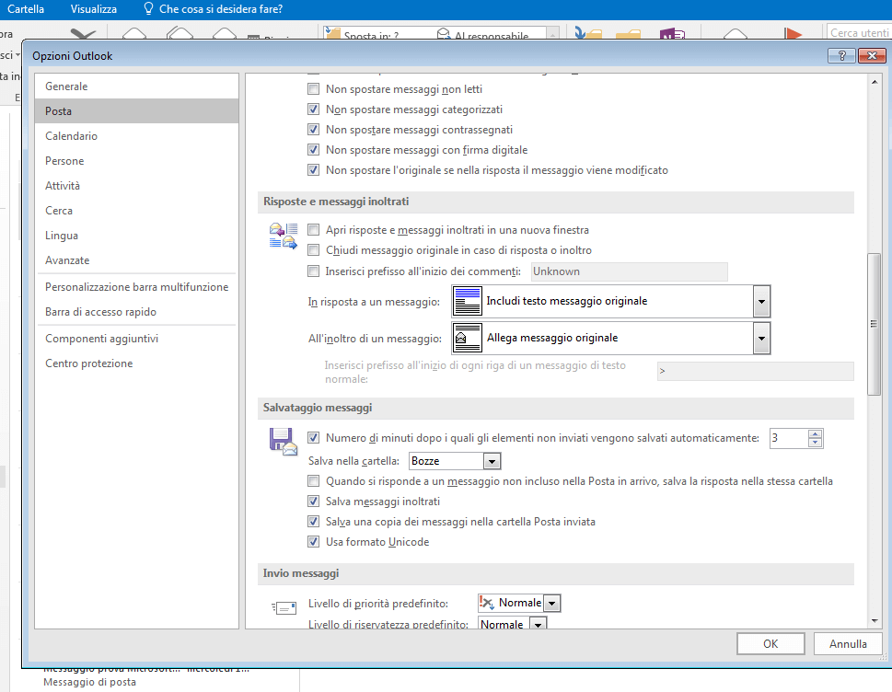892x692 pixels.
Task: Increase the auto-save minutes with the up arrow
Action: [x=815, y=434]
